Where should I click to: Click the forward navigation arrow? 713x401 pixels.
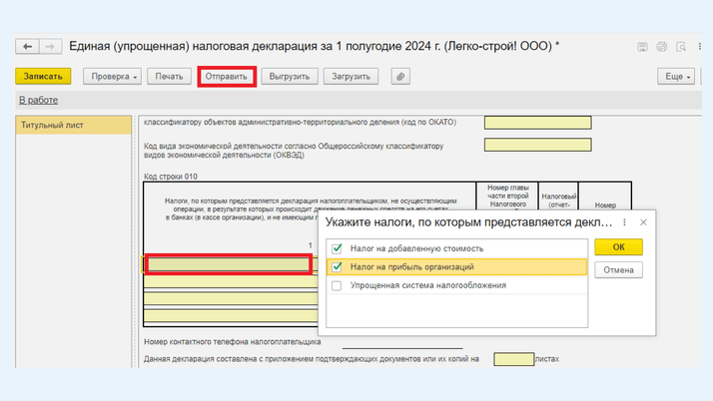tap(49, 47)
